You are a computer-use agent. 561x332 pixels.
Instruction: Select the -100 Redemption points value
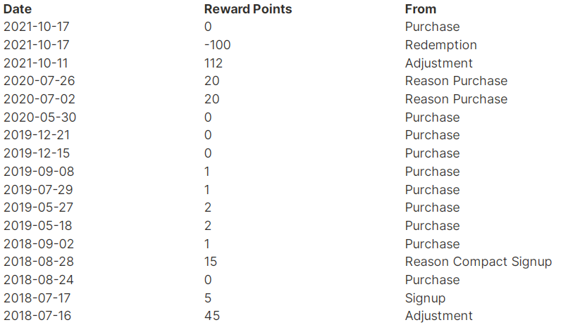pyautogui.click(x=218, y=45)
